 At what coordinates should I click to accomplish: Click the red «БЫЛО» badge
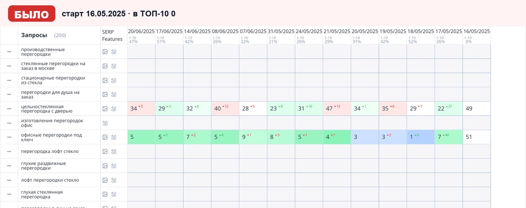(x=32, y=14)
